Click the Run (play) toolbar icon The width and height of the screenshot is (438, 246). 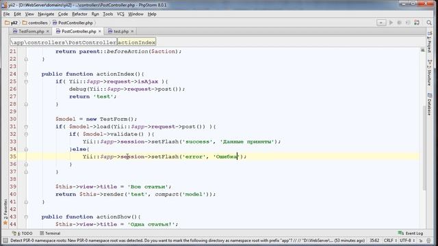[x=391, y=23]
